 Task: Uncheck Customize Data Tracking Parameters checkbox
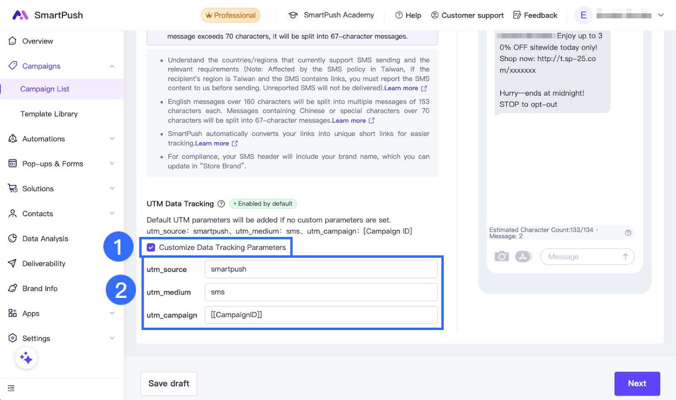pos(151,248)
